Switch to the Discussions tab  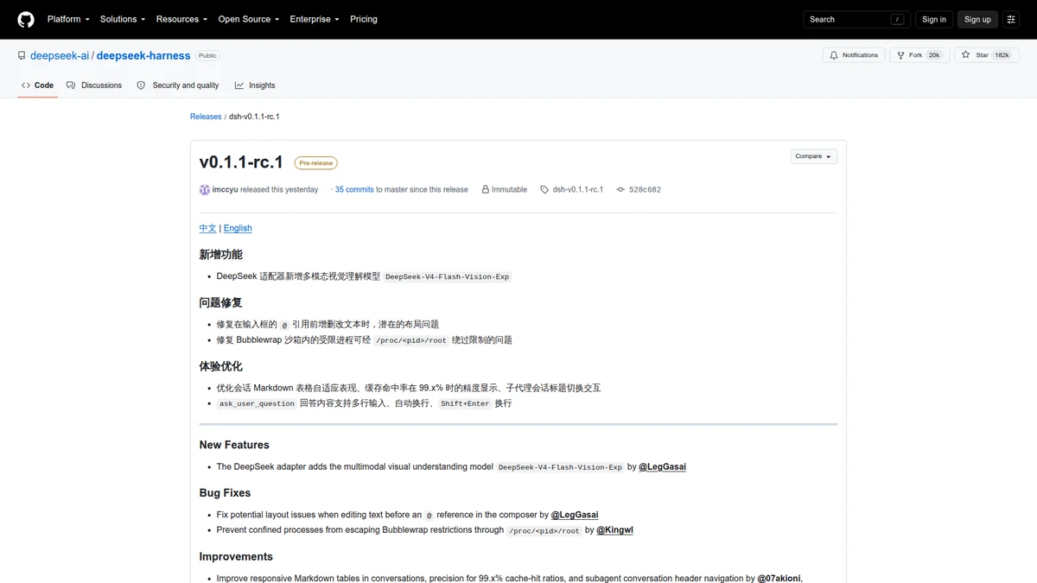click(x=94, y=86)
